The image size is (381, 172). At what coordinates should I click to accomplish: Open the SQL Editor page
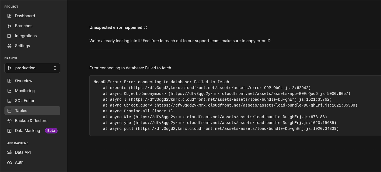[x=25, y=101]
